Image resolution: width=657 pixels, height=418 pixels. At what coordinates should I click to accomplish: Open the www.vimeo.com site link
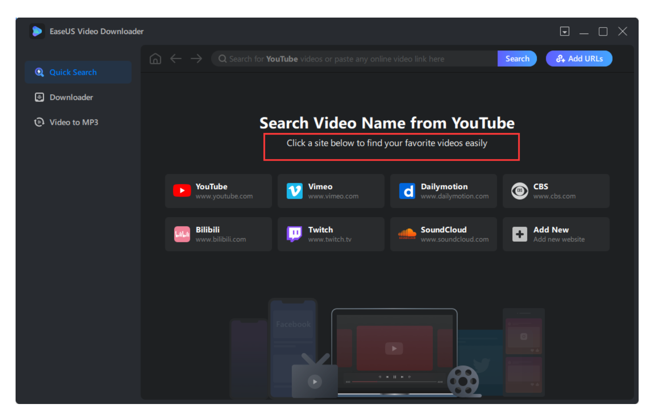pos(333,196)
